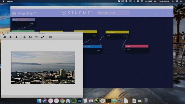Select the Zoom magnifier tool in Sharpen toolbar
185x104 pixels.
31,37
